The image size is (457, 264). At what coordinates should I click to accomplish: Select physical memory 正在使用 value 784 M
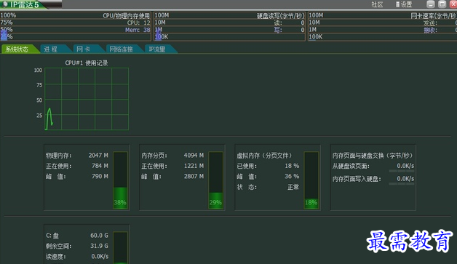(100, 166)
